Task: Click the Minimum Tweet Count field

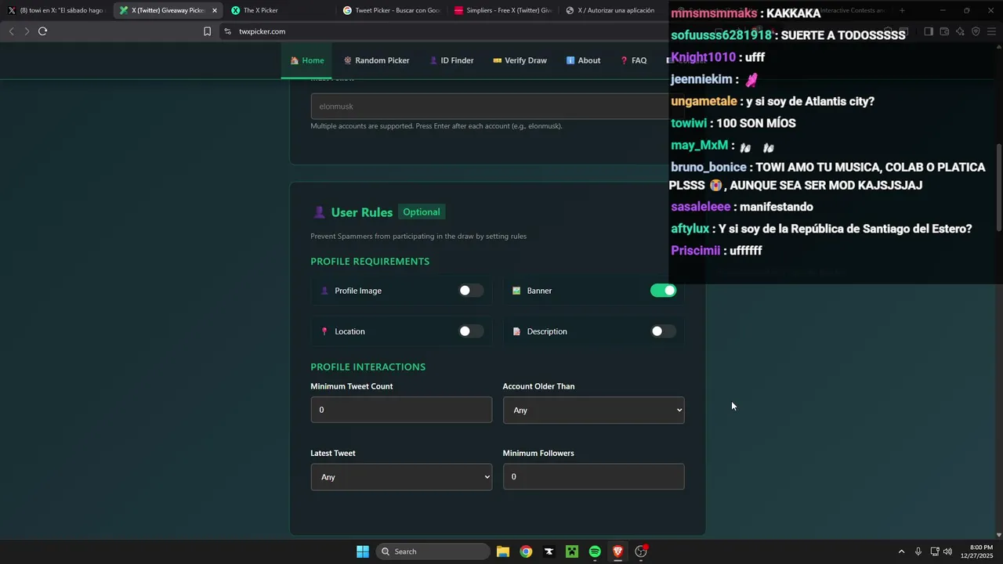Action: [x=401, y=410]
